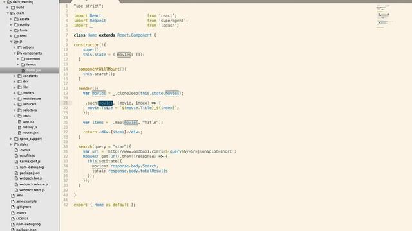This screenshot has height=231, width=412.
Task: Expand the common folder arrow
Action: pos(18,59)
